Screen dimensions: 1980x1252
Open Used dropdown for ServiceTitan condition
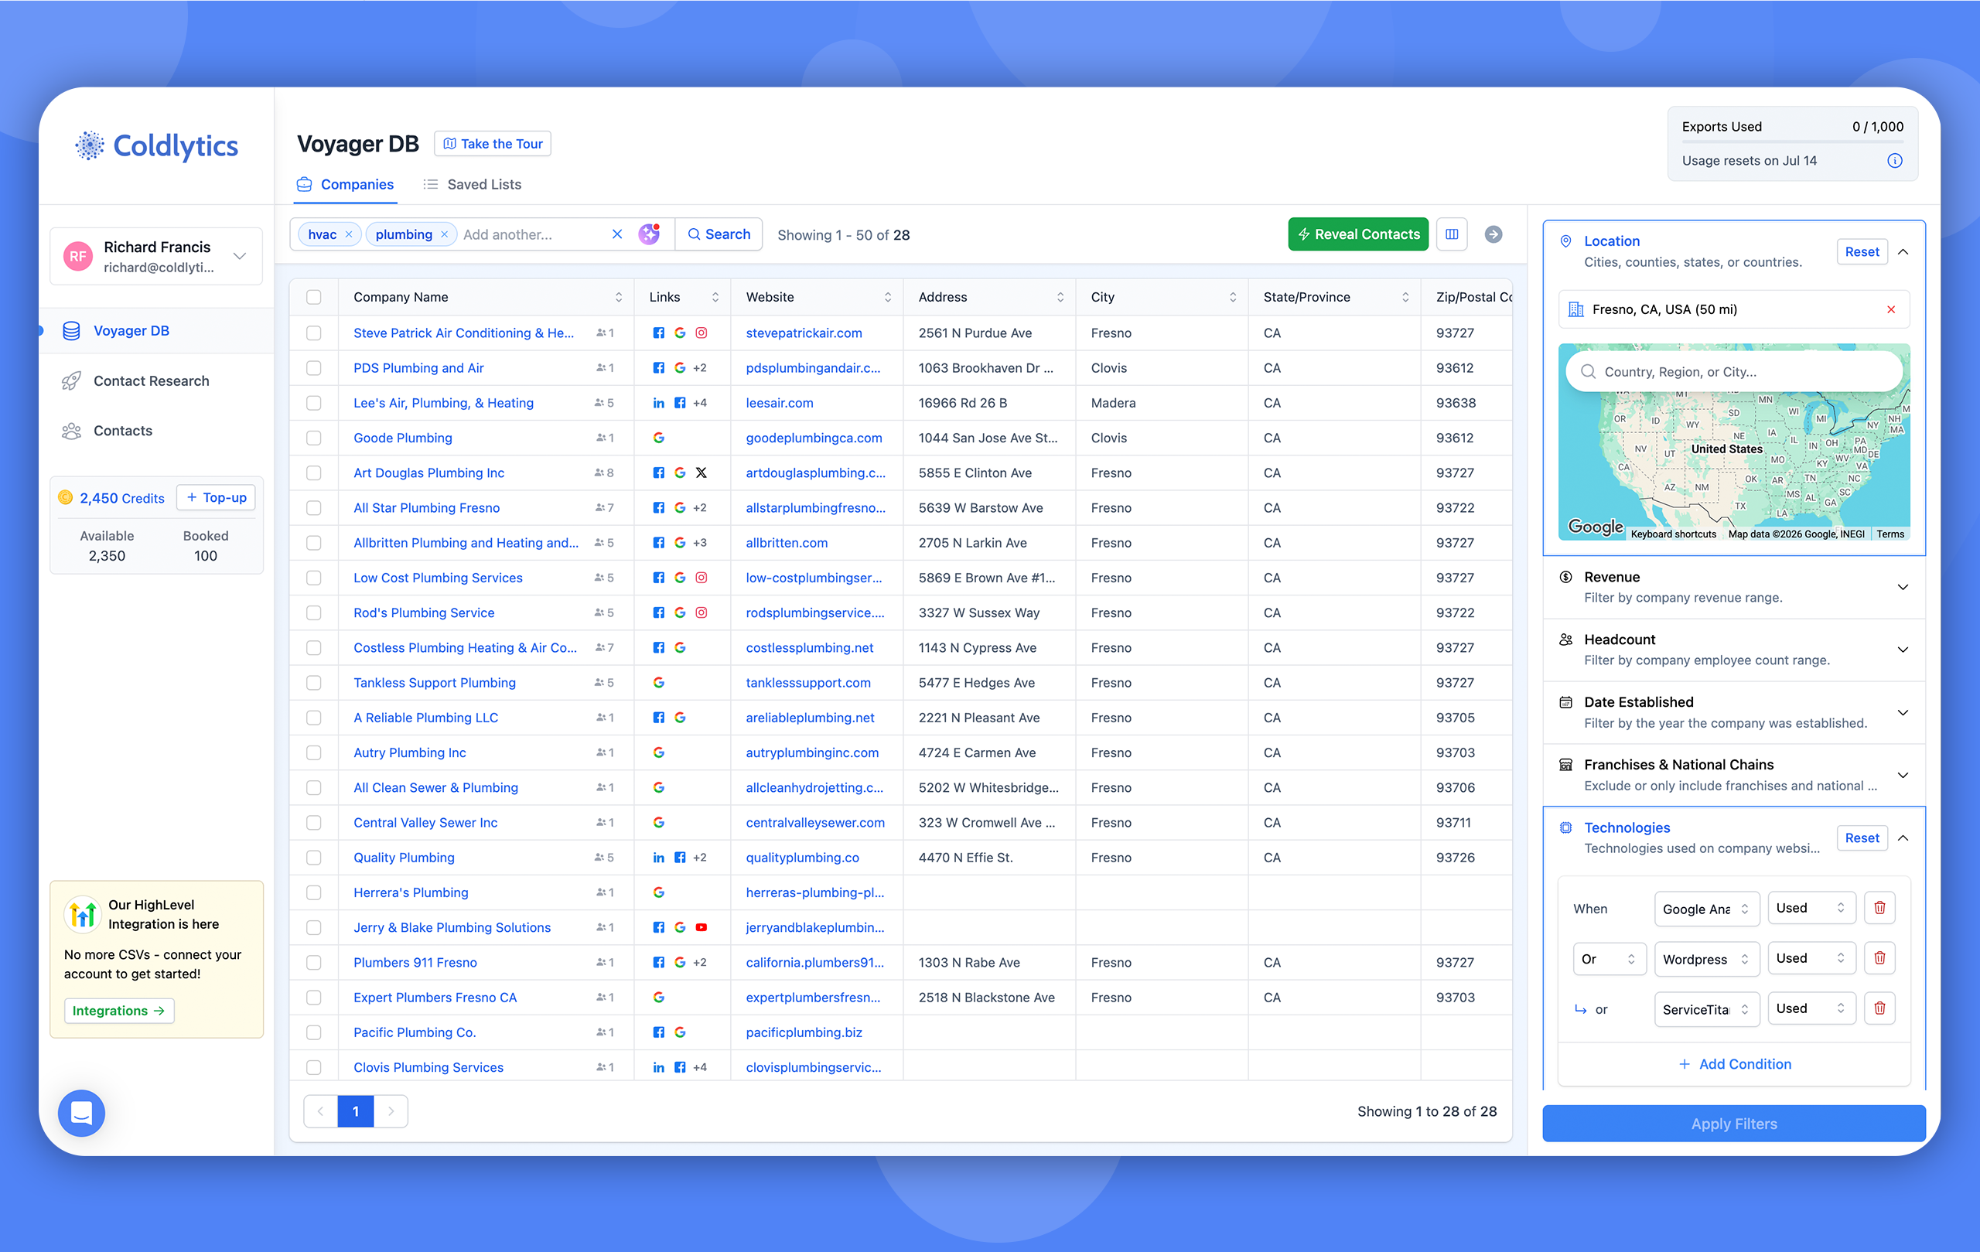pos(1811,1008)
